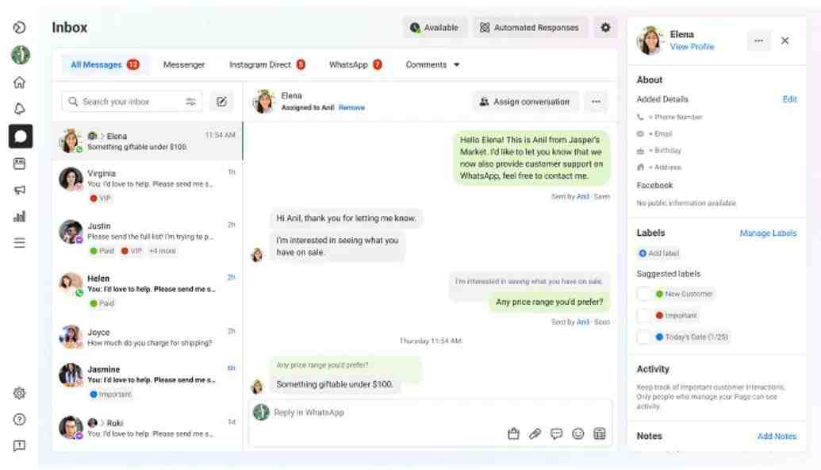Attach a file using paperclip icon
821x470 pixels.
pyautogui.click(x=535, y=433)
